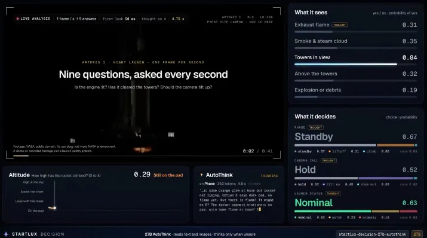Click the 'zoom out 0.03' legend entry
The image size is (427, 238).
(373, 184)
